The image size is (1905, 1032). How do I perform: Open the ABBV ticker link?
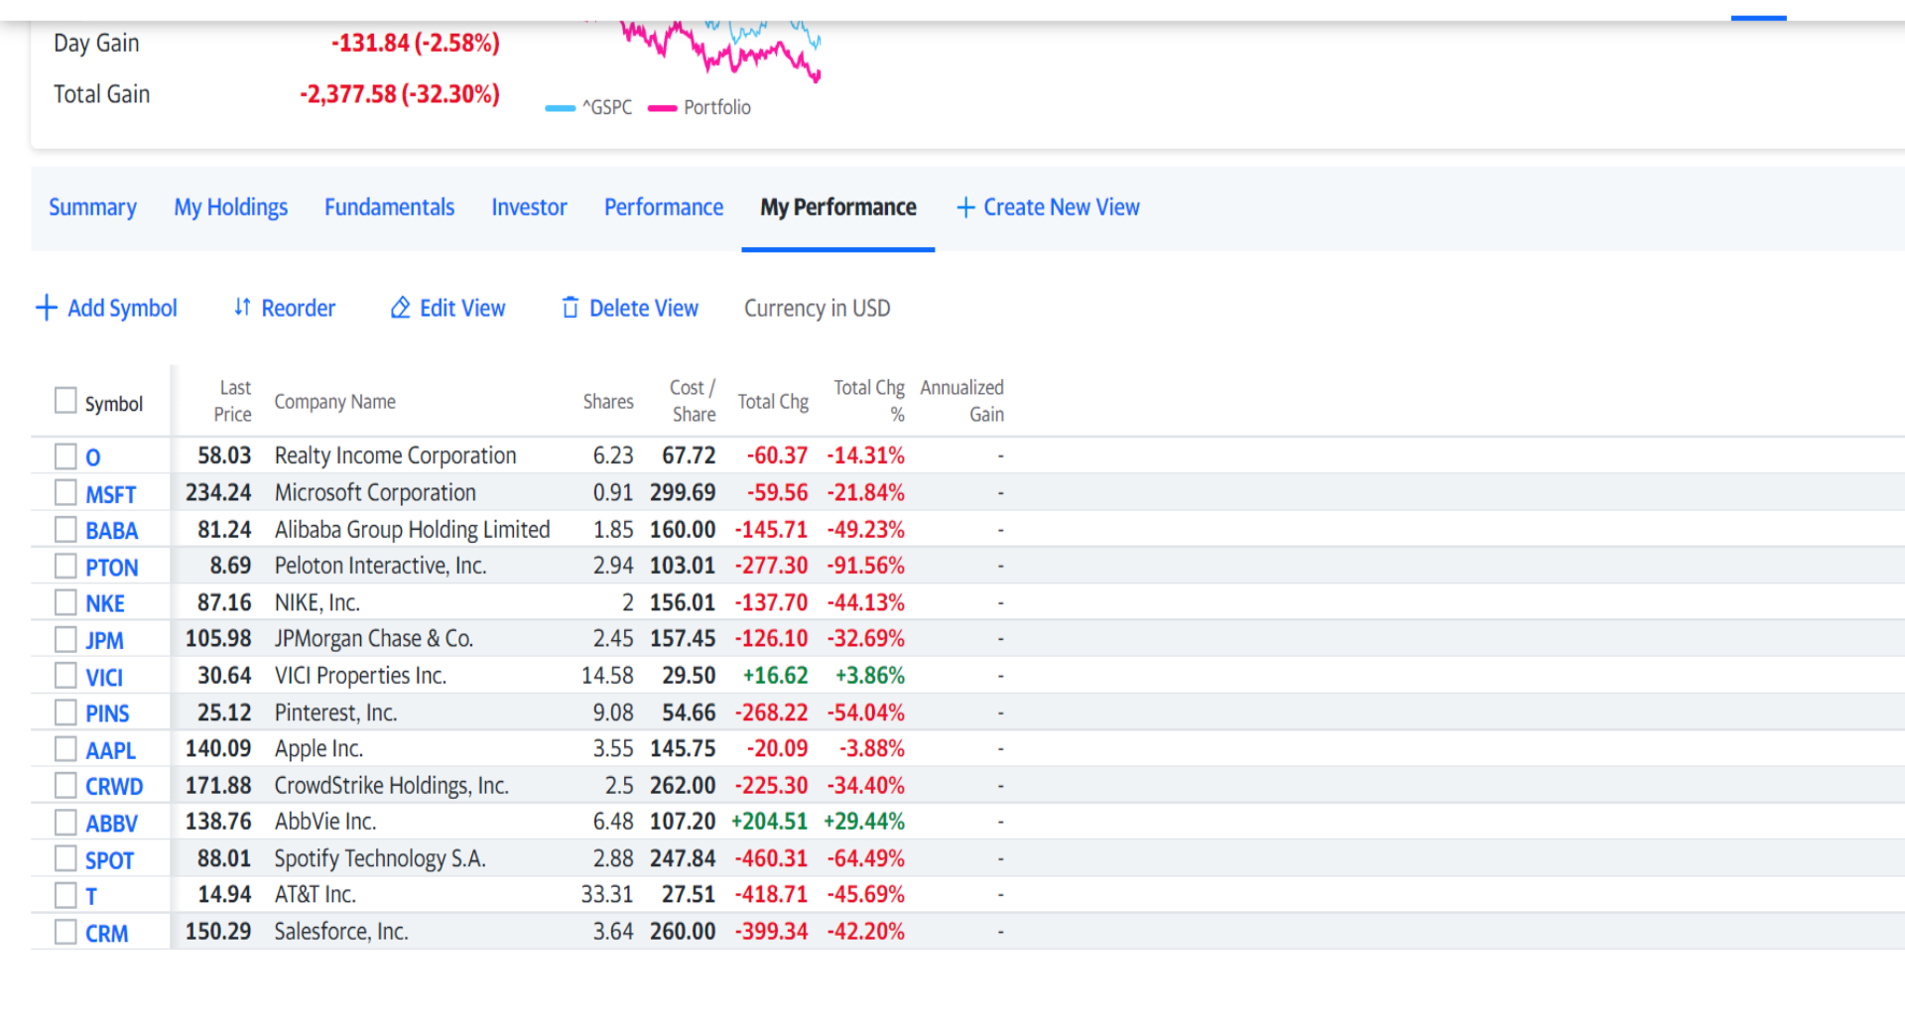click(x=111, y=824)
